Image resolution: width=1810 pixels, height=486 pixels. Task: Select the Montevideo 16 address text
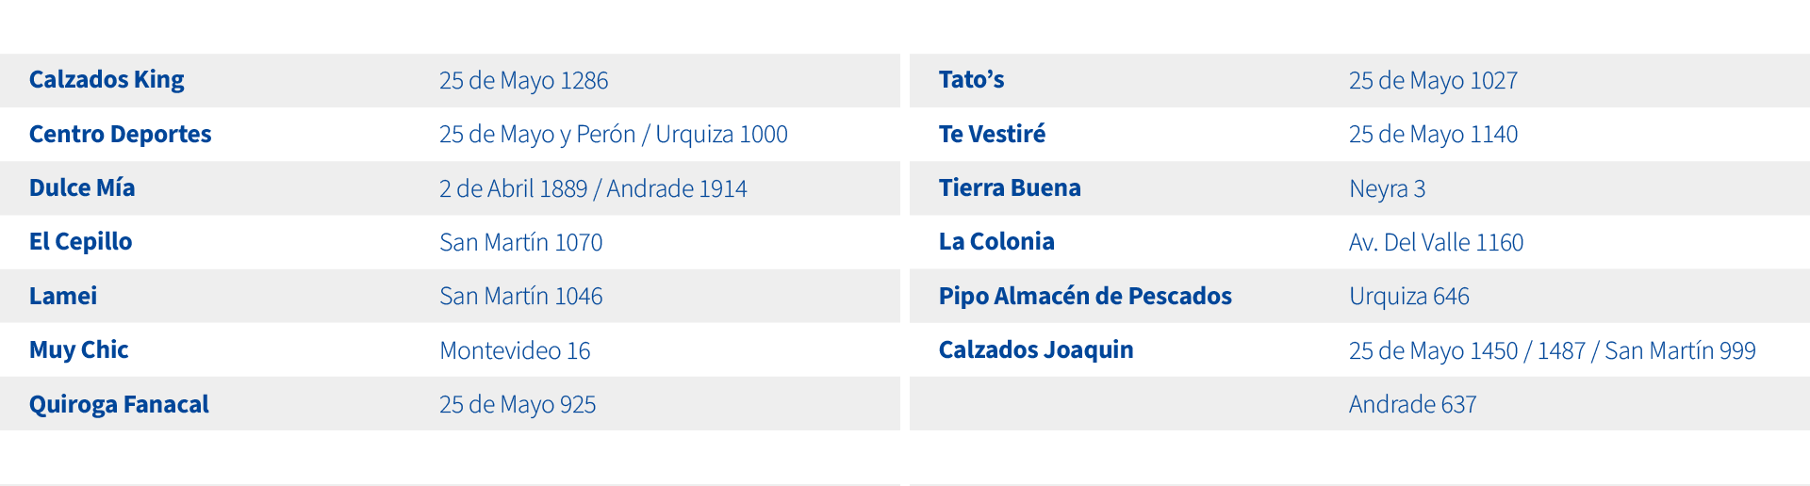click(515, 350)
